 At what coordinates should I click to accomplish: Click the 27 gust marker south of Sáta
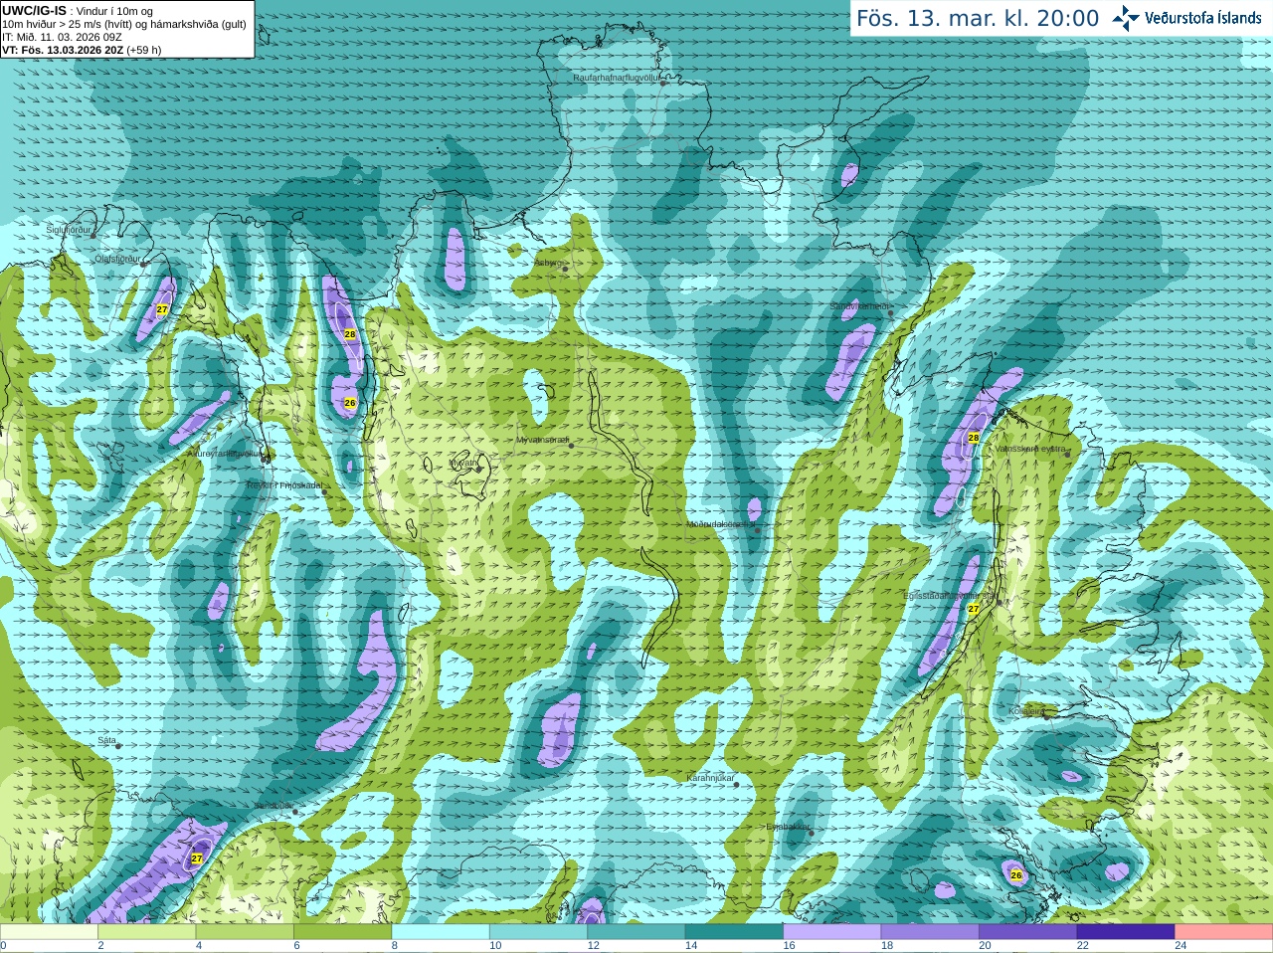click(x=197, y=858)
